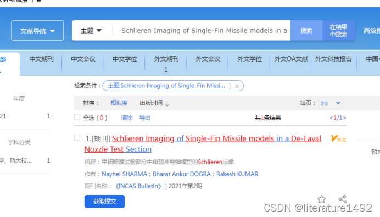Star the Schlieren Imaging article as favorite
Viewport: 380px width, 217px height.
click(322, 199)
